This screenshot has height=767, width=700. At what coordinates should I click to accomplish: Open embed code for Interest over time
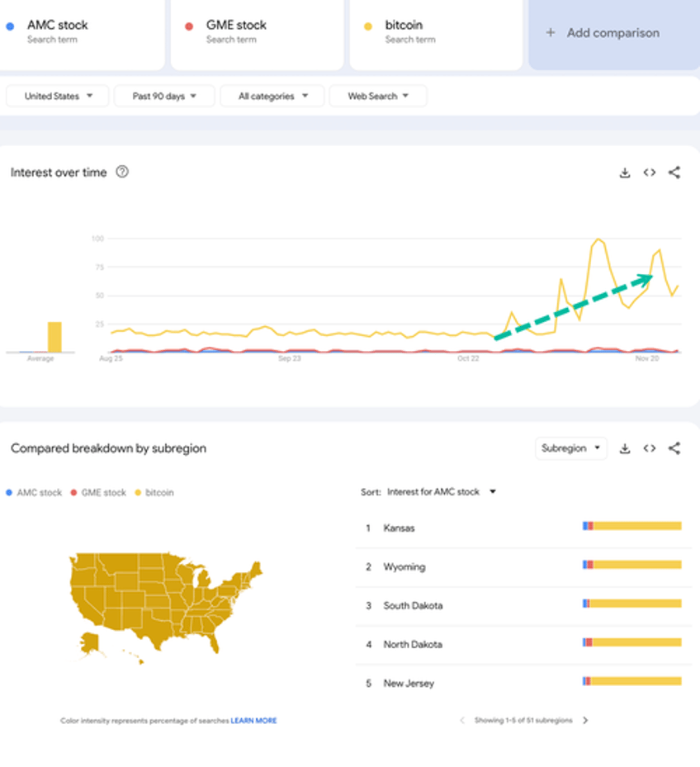point(649,173)
